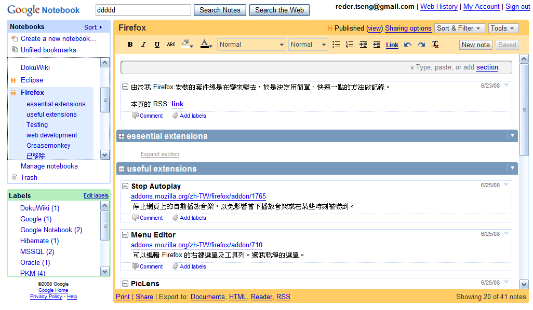
Task: Open the essential extensions section options arrow
Action: point(512,135)
